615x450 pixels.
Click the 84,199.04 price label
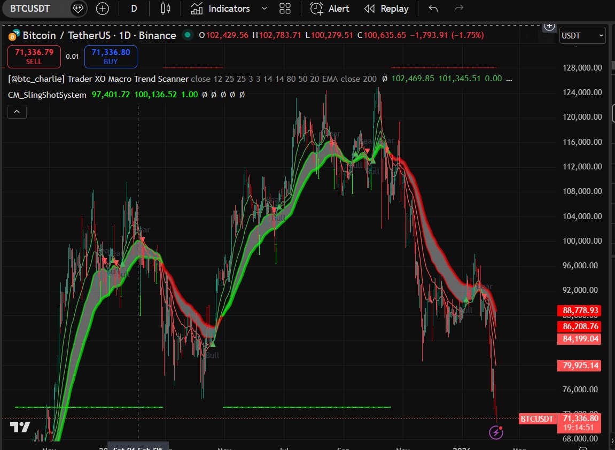579,339
